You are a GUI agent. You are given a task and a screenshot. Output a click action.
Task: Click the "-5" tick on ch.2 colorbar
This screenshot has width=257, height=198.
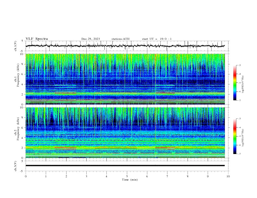tap(239, 136)
